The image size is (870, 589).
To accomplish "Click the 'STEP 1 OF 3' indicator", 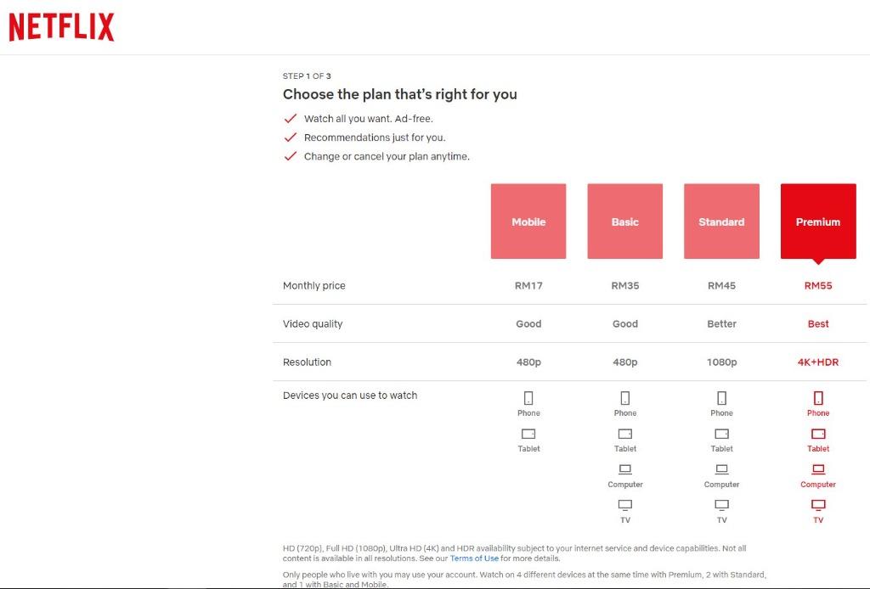I will [307, 76].
